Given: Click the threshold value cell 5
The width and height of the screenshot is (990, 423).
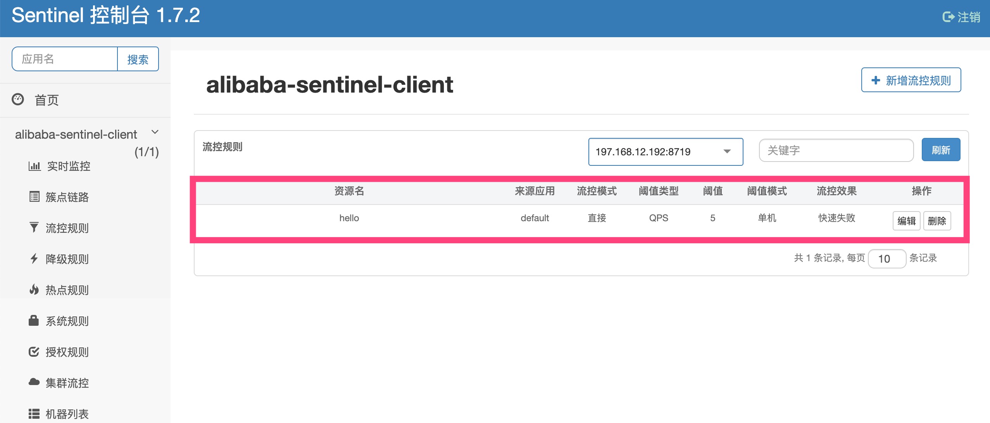Looking at the screenshot, I should pos(712,218).
